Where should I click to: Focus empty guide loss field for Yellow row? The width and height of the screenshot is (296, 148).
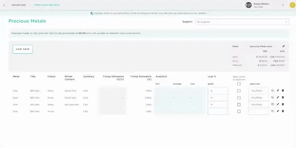click(218, 111)
